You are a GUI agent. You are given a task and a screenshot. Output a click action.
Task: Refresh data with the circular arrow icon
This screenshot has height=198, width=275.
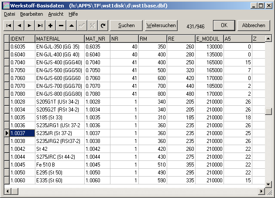tap(103, 26)
